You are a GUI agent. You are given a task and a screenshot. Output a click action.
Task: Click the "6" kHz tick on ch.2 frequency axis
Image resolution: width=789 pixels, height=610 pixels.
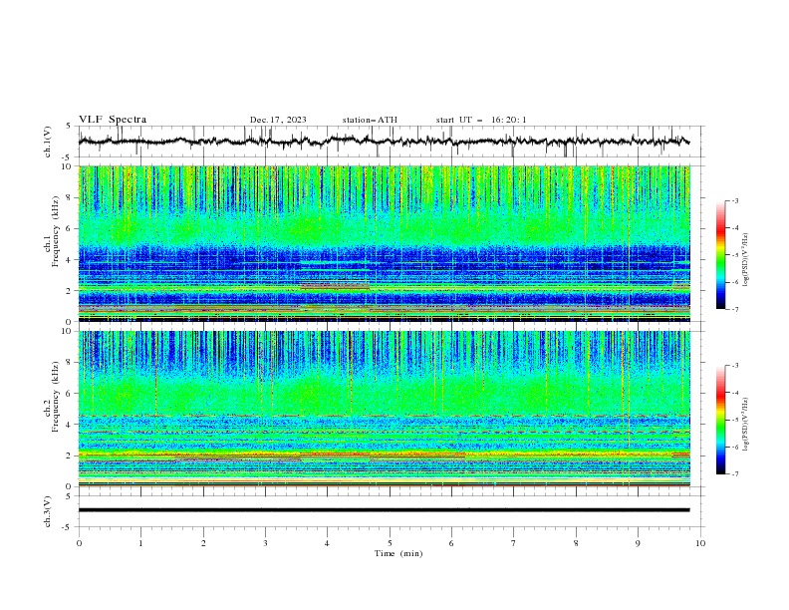pos(70,393)
